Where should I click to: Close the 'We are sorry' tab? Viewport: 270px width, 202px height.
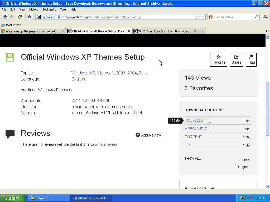point(63,31)
